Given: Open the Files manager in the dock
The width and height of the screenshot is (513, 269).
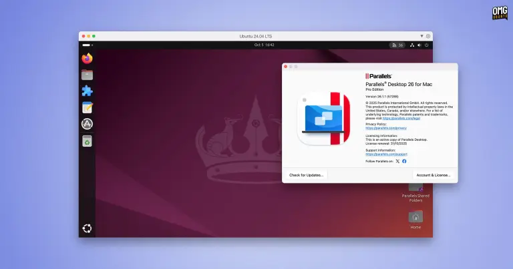Looking at the screenshot, I should [87, 75].
